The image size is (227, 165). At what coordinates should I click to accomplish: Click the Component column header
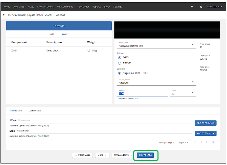point(19,42)
